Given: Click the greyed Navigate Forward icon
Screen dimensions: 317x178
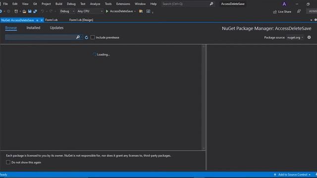Looking at the screenshot, I should 9,11.
